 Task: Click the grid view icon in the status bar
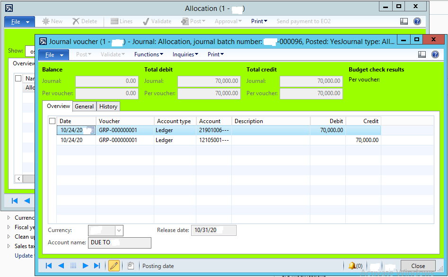[x=73, y=266]
